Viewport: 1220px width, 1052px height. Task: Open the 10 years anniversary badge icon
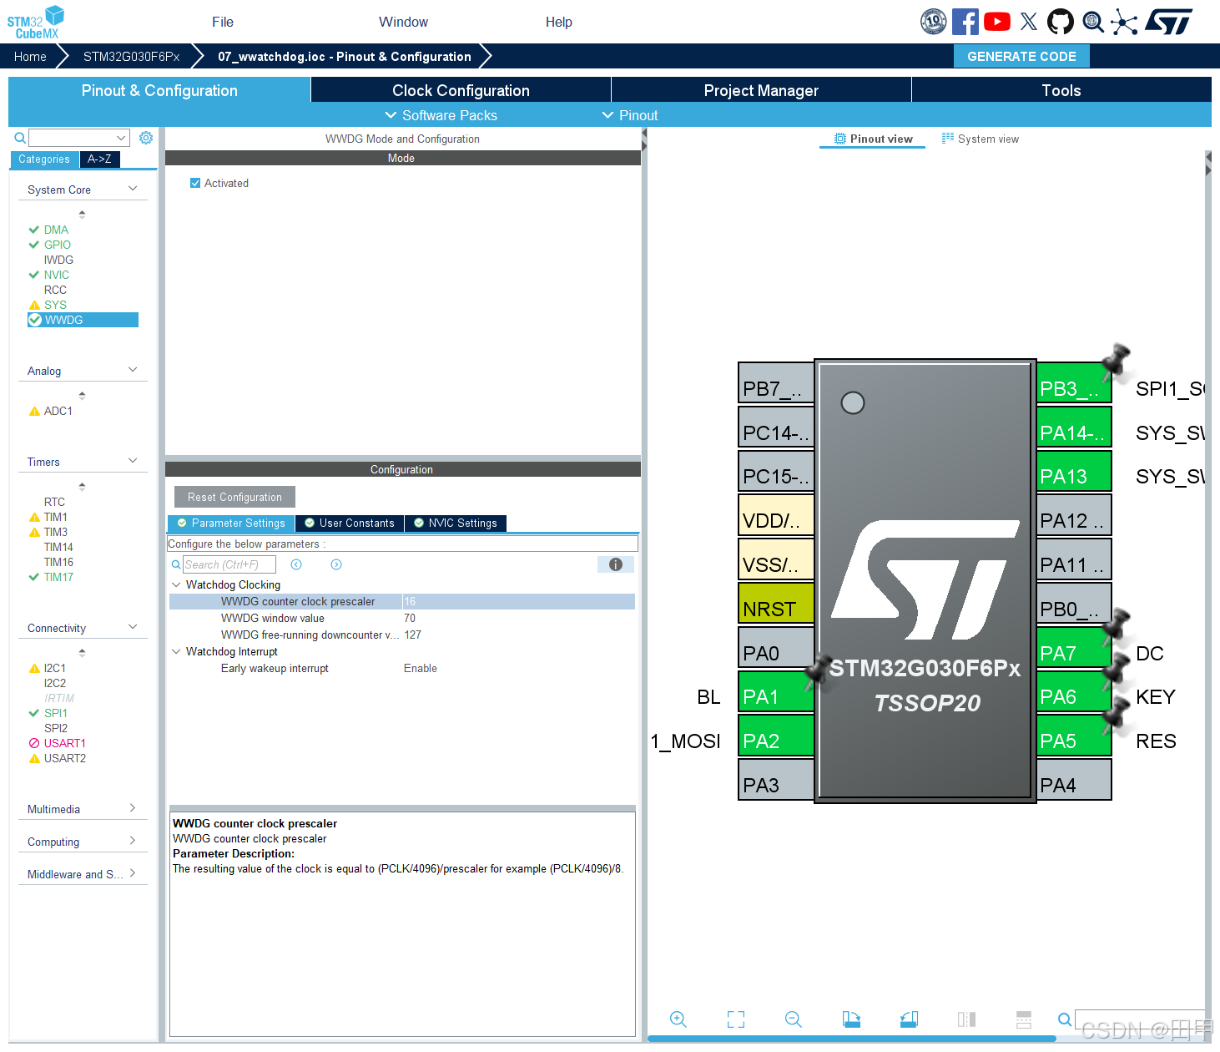point(933,22)
